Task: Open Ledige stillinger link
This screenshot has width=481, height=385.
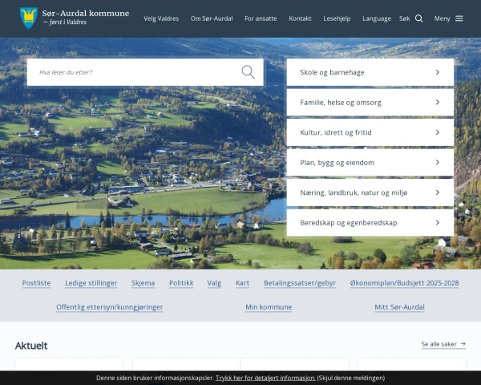Action: pos(91,283)
